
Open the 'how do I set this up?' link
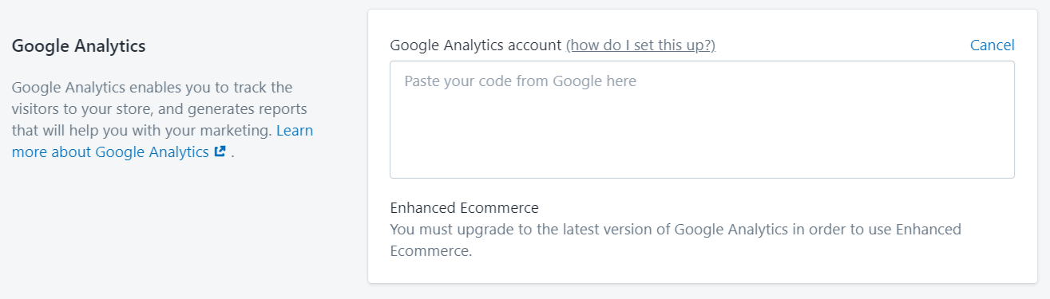640,45
